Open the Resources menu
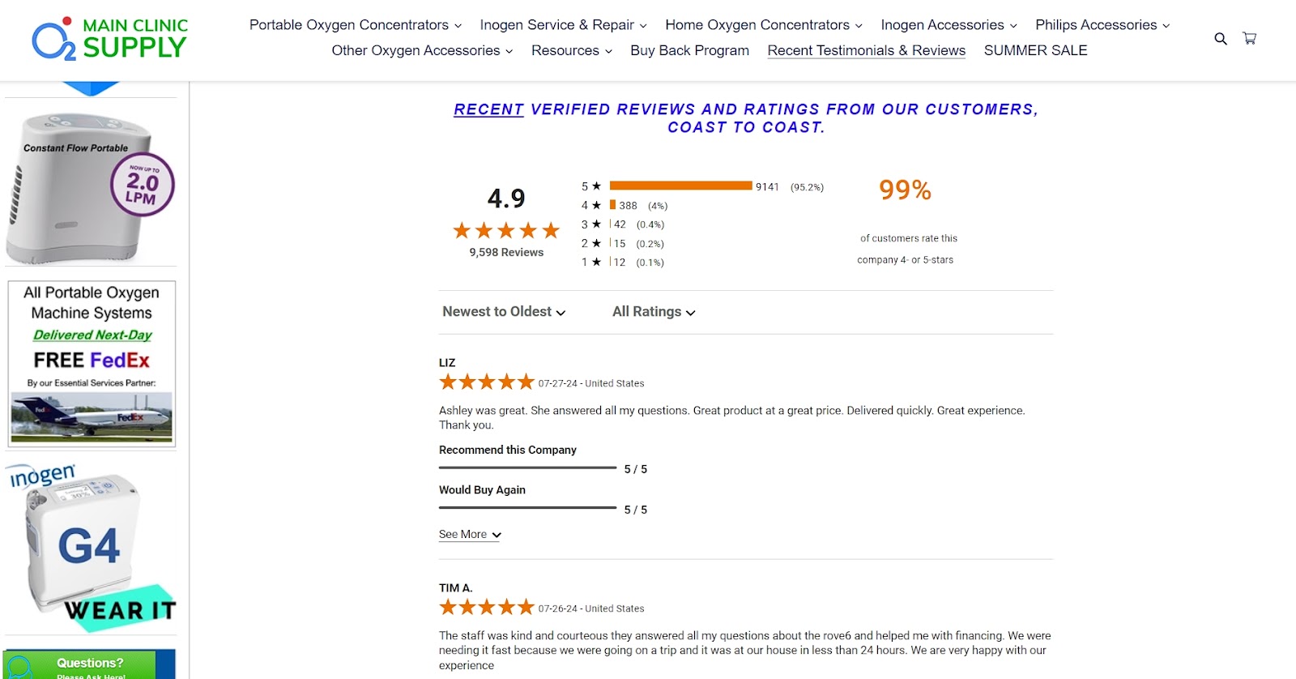 pyautogui.click(x=571, y=50)
